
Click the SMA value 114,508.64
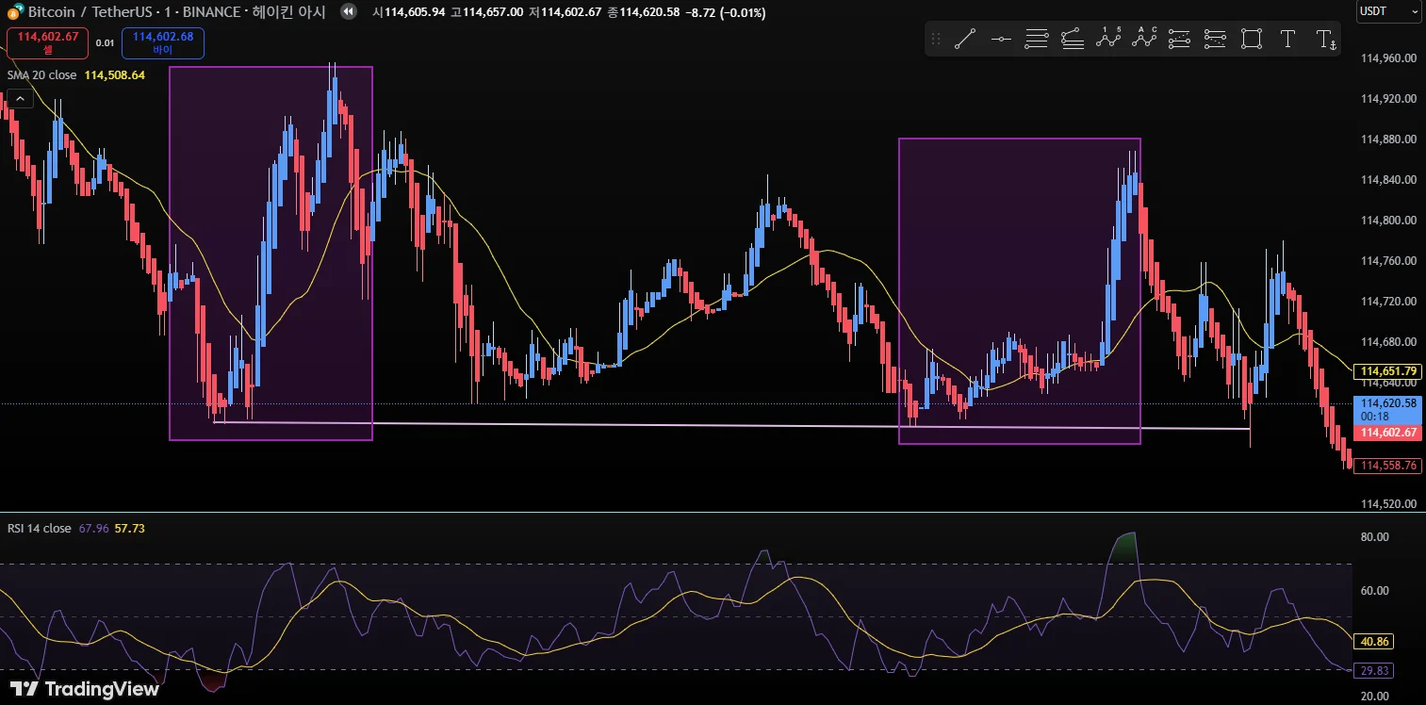tap(115, 74)
